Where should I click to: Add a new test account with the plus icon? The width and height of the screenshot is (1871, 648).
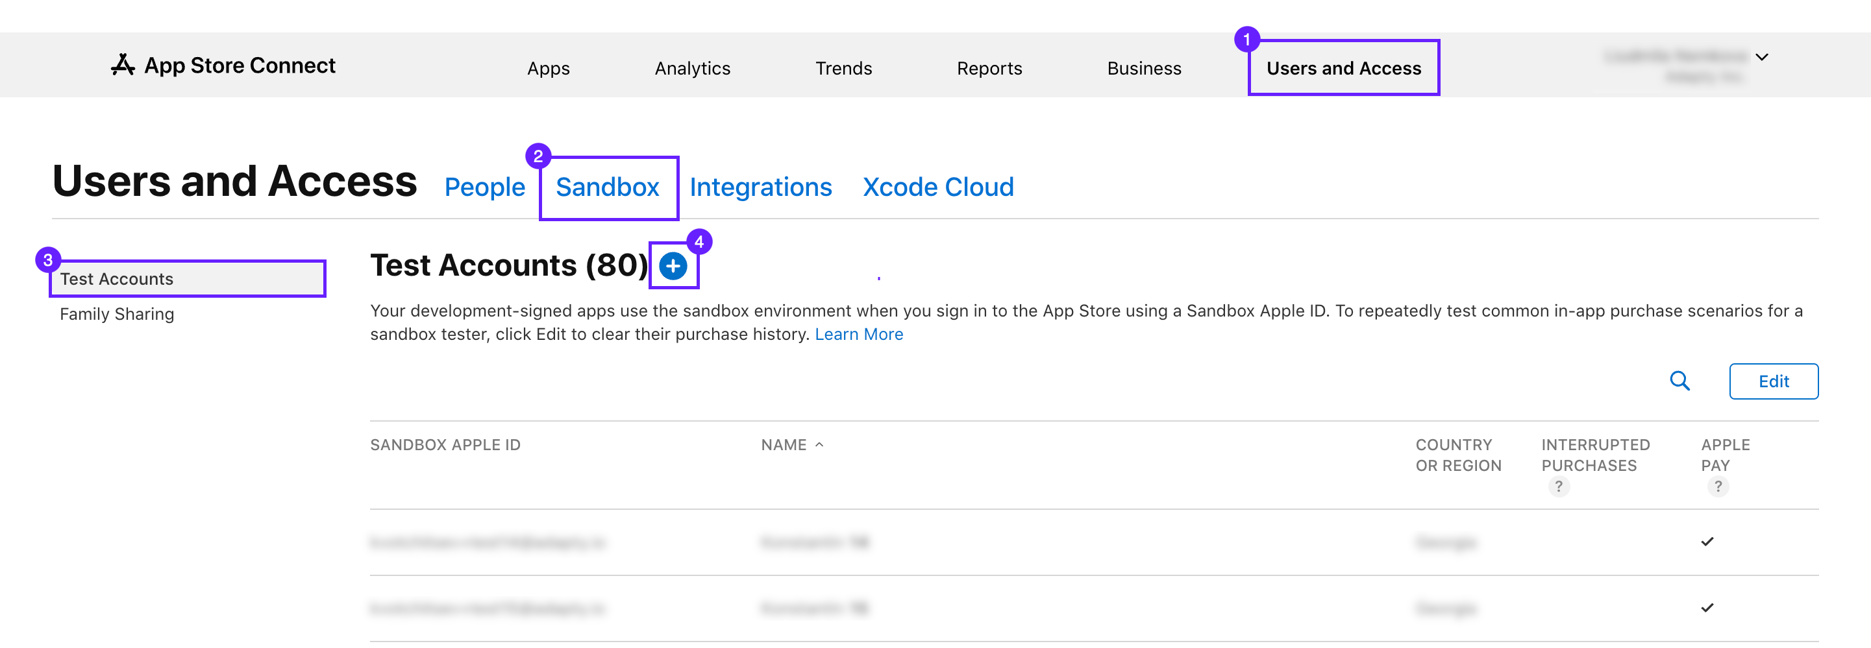click(x=673, y=265)
